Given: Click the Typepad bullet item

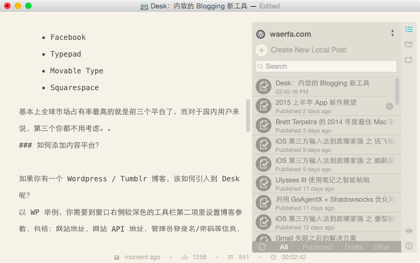Looking at the screenshot, I should pos(66,54).
